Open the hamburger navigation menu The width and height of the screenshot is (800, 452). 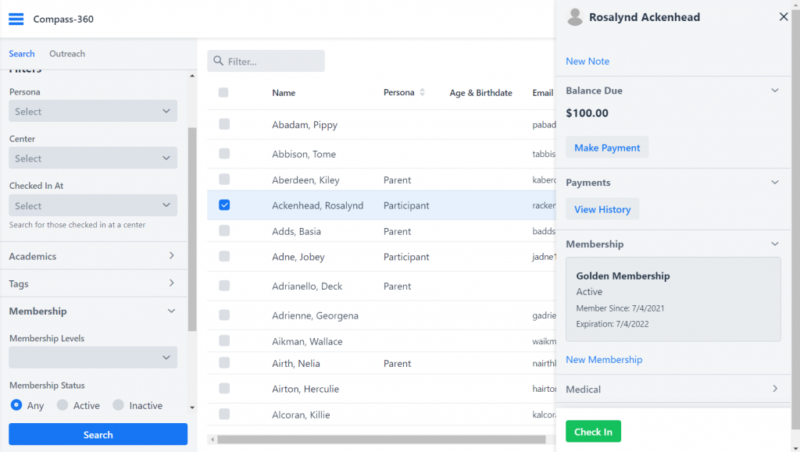pyautogui.click(x=16, y=19)
